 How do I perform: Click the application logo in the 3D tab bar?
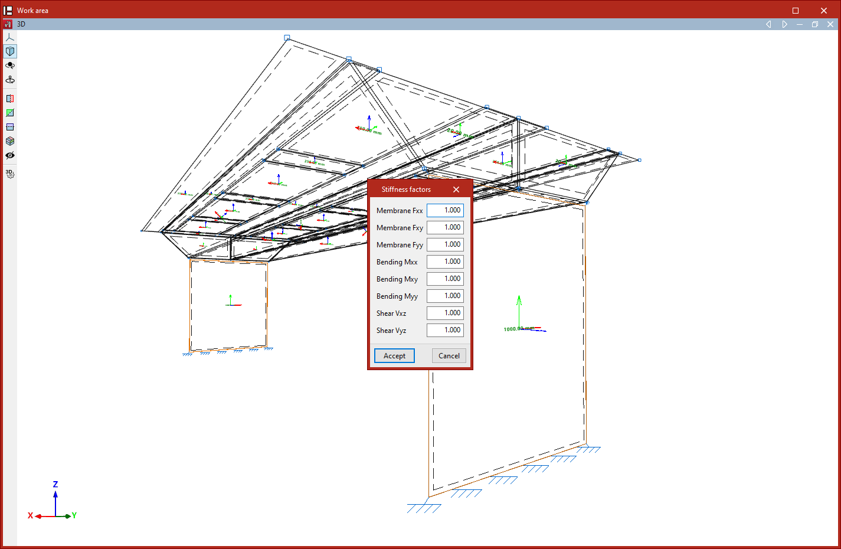coord(8,24)
